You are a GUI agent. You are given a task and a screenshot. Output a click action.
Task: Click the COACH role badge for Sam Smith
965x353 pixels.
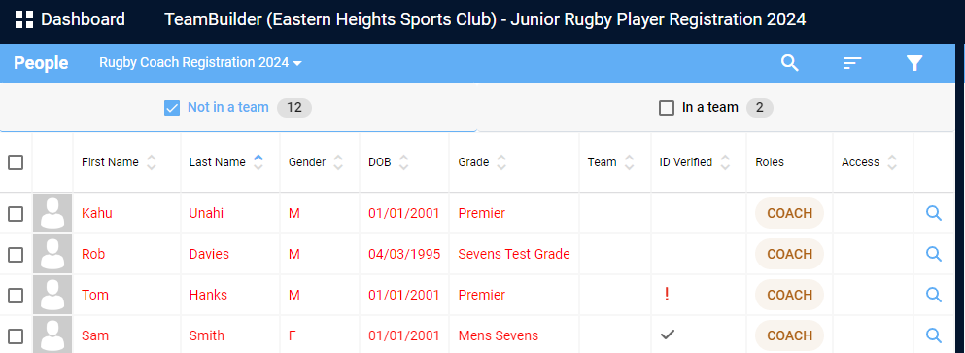[x=790, y=335]
